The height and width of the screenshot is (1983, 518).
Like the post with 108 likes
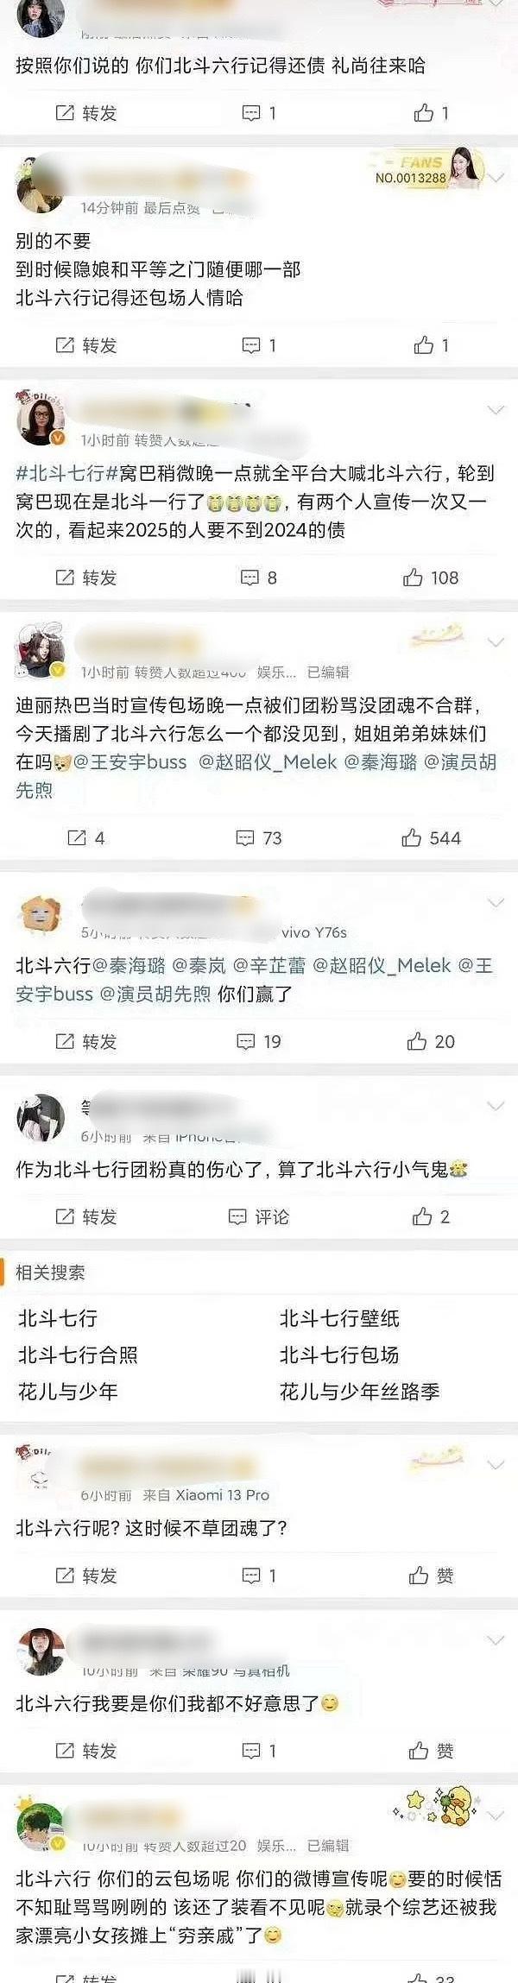(x=431, y=578)
